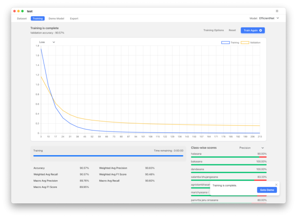Toggle Training series in chart legend
Screen dimensions: 297x218
click(230, 43)
